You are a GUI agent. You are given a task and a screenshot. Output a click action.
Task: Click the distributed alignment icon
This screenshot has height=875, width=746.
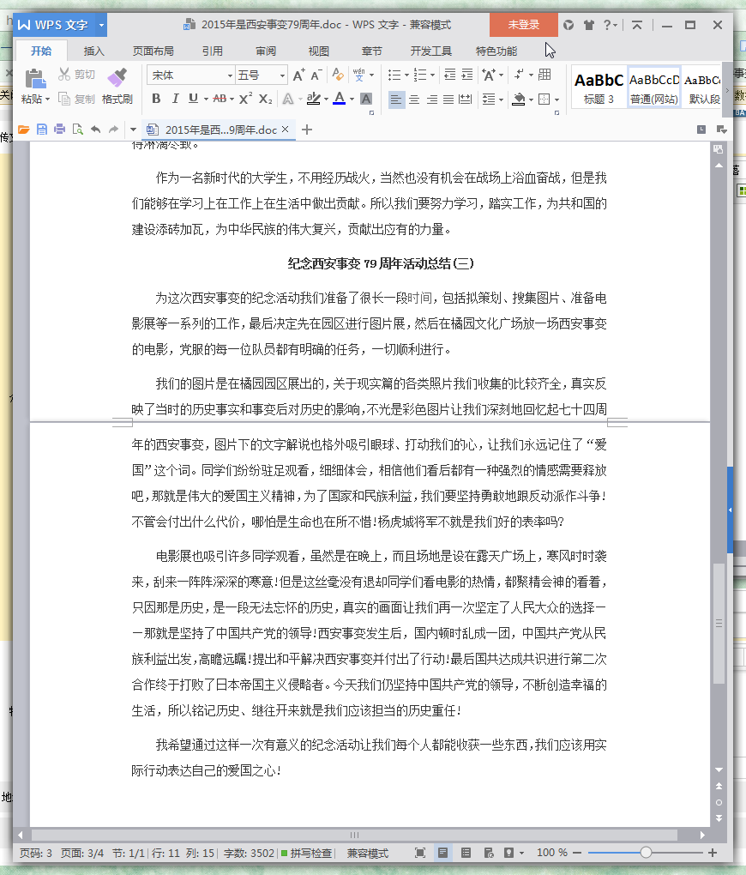(466, 100)
